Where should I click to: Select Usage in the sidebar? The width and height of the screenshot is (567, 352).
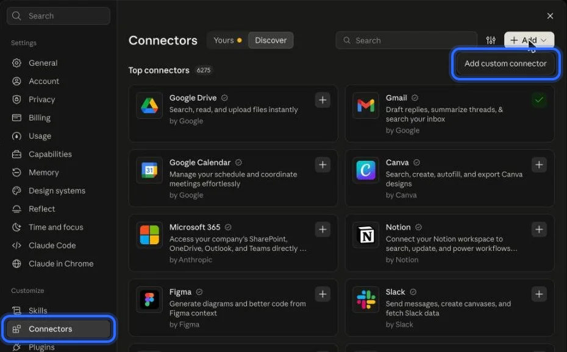pyautogui.click(x=59, y=136)
